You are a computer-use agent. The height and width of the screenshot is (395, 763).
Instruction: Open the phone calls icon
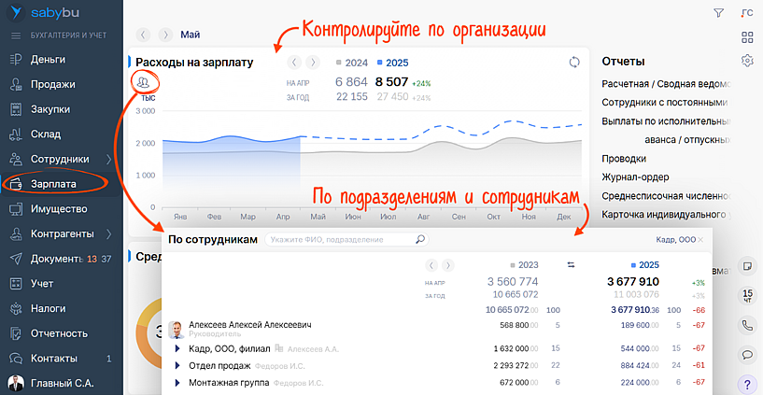[x=747, y=326]
